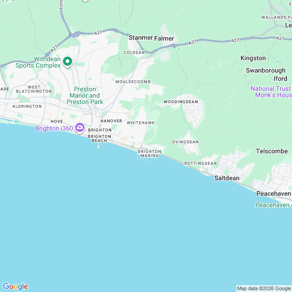Click the ALDRINGTON label
This screenshot has width=292, height=292.
[x=27, y=106]
